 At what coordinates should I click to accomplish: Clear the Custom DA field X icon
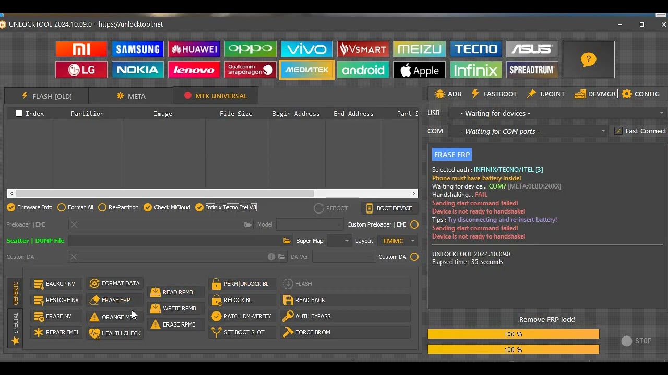[74, 257]
